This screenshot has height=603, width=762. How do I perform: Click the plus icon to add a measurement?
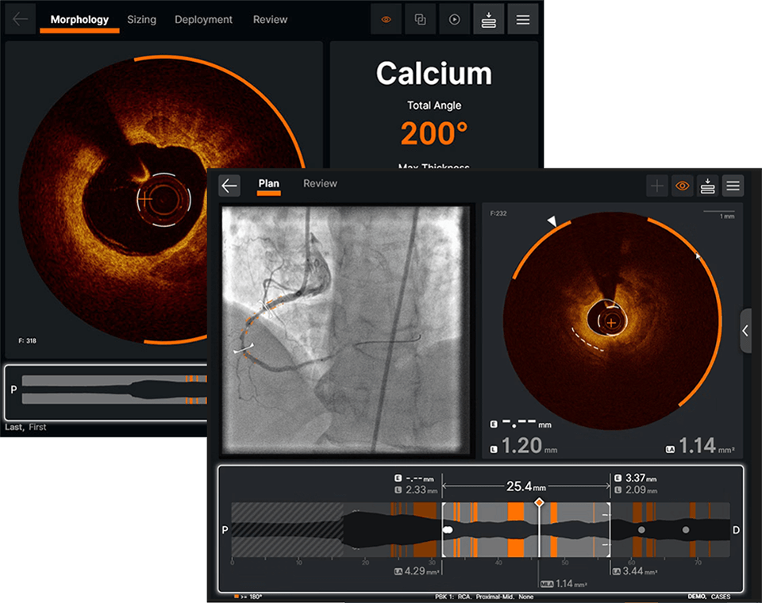[657, 185]
